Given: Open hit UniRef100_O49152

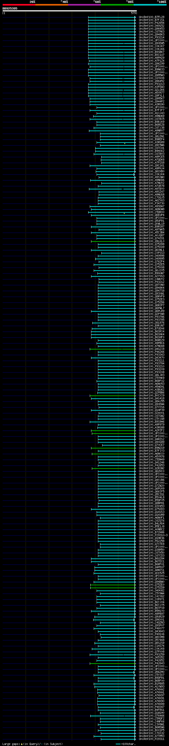Looking at the screenshot, I should pyautogui.click(x=151, y=26).
